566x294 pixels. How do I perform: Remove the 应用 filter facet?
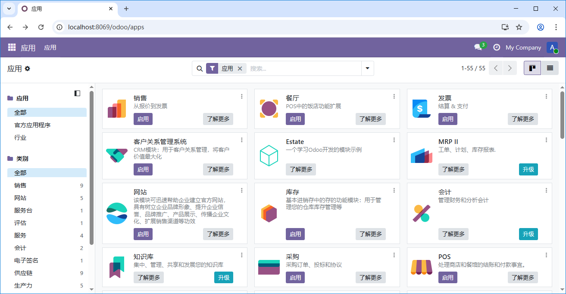coord(240,69)
